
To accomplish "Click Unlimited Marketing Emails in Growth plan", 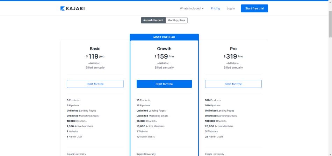I will [152, 116].
